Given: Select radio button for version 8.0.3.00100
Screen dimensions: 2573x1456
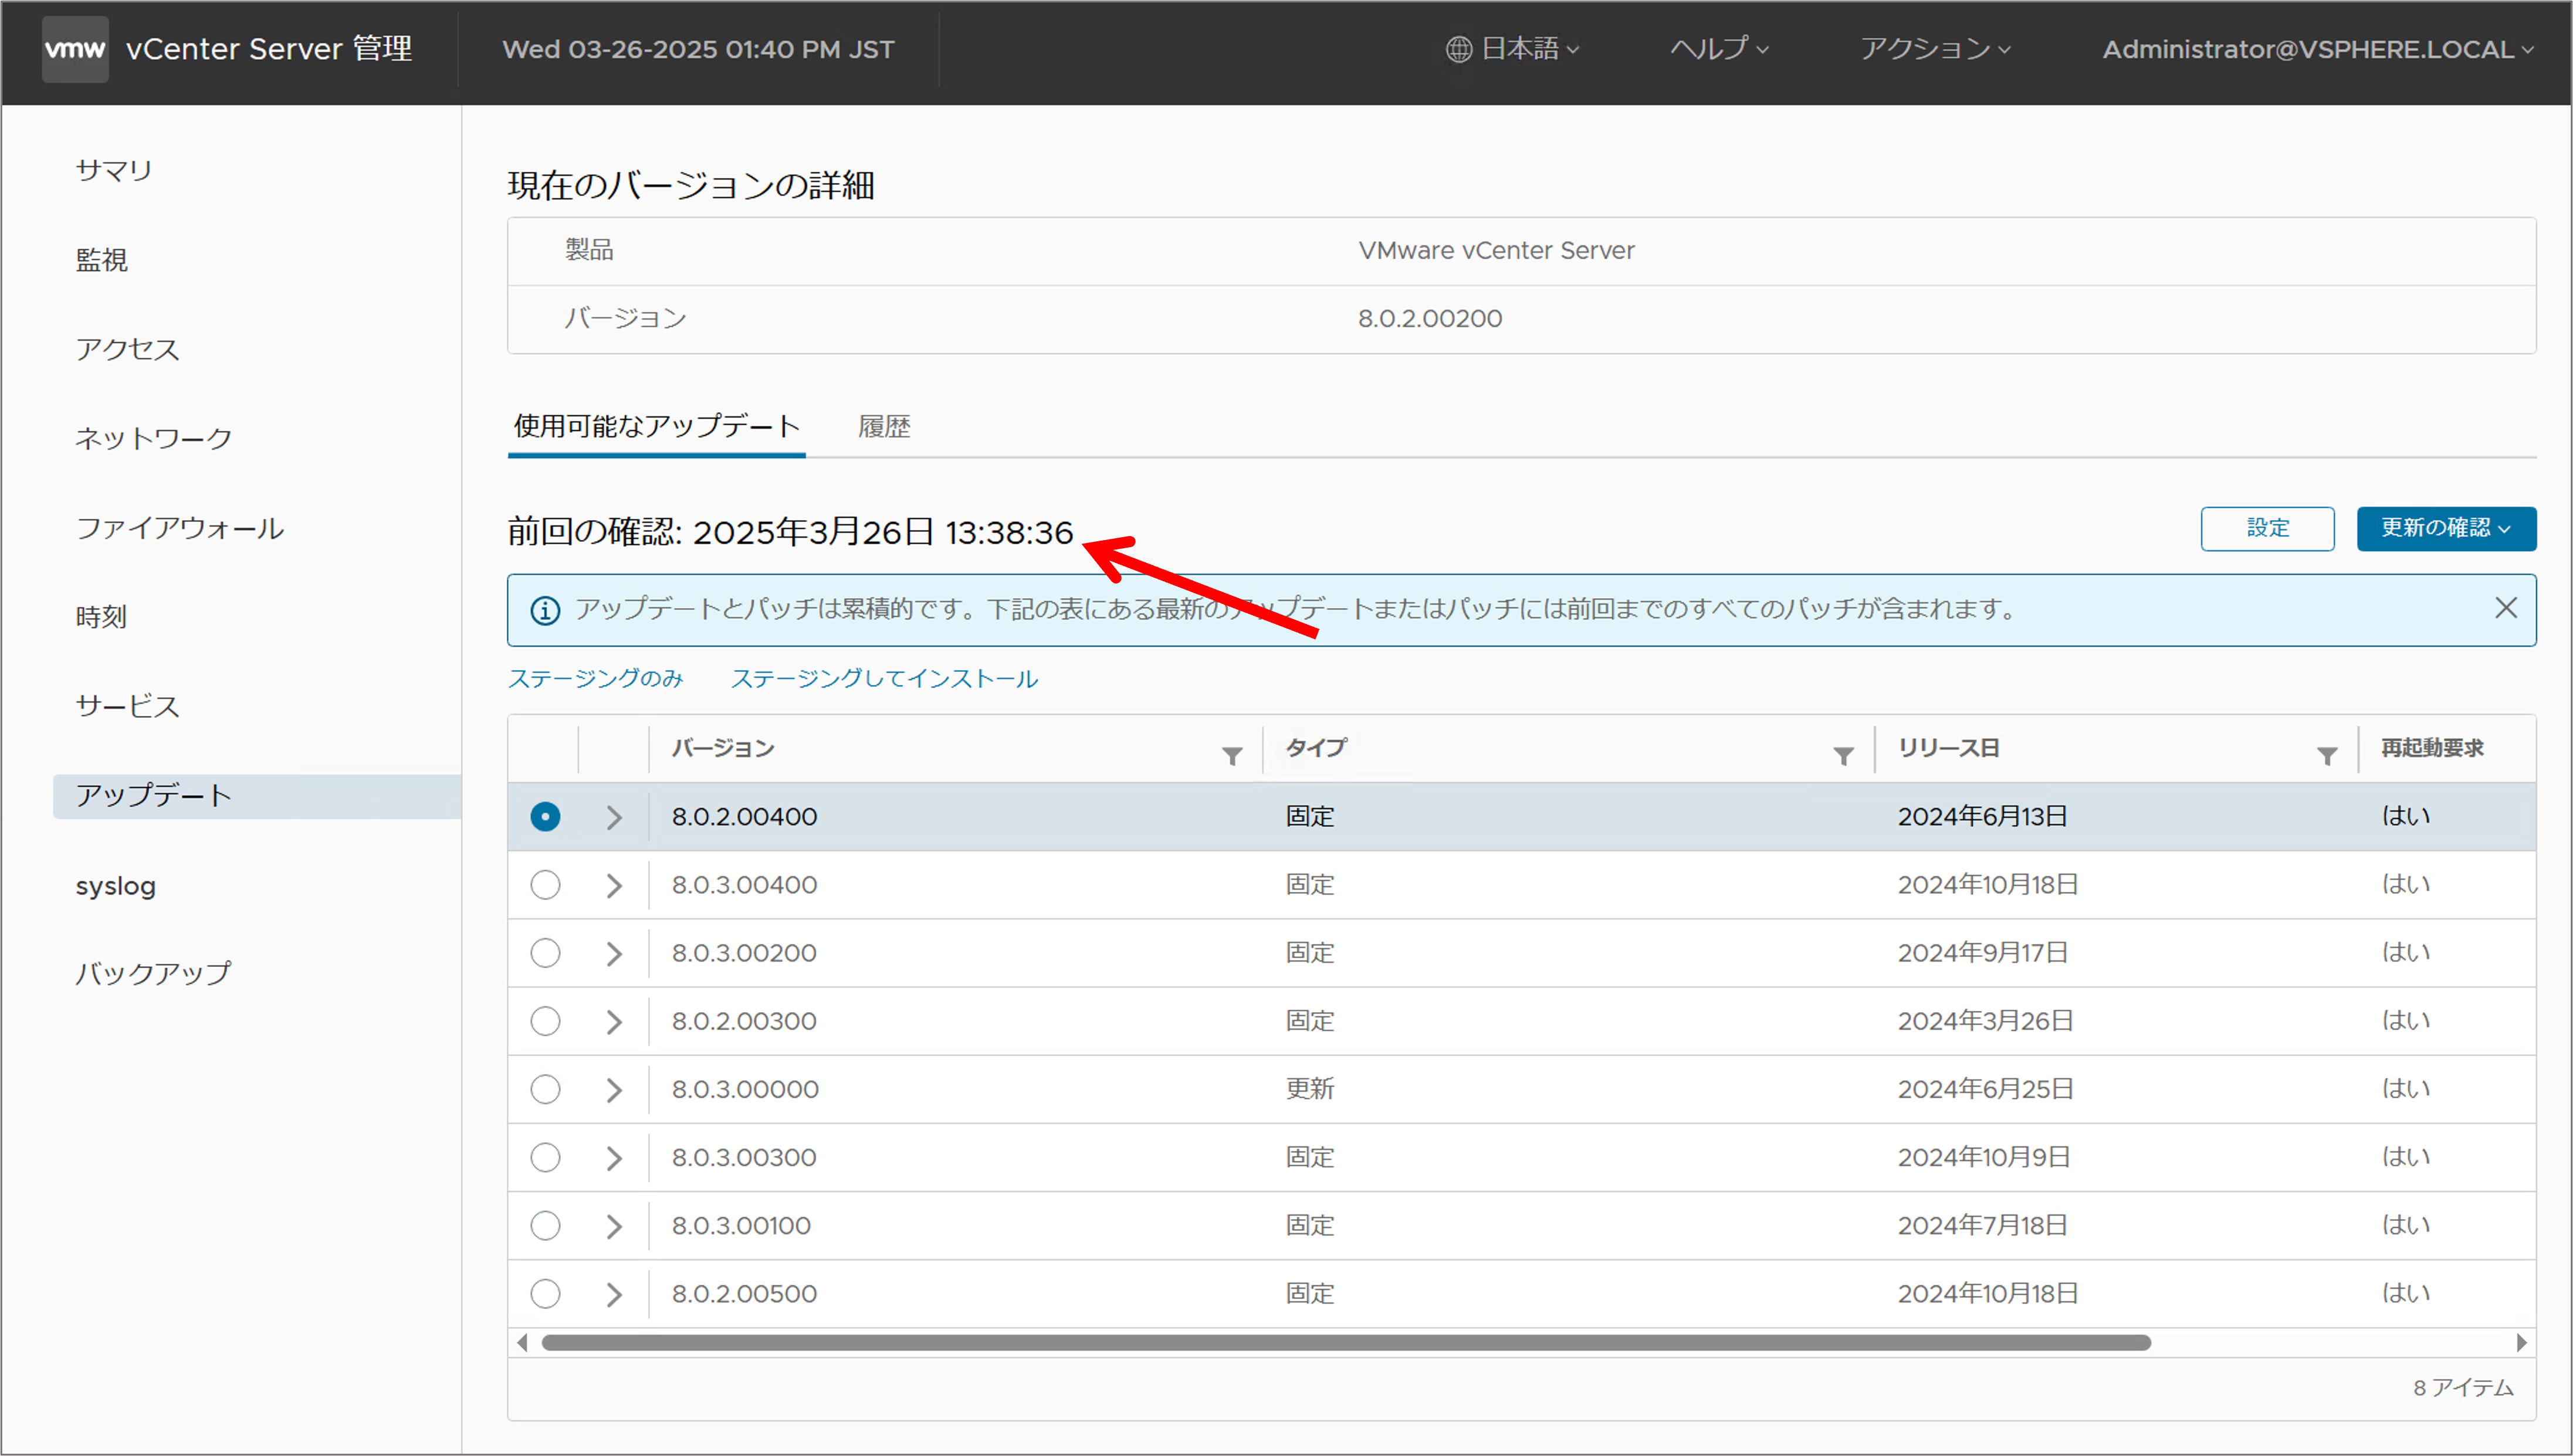Looking at the screenshot, I should [545, 1225].
